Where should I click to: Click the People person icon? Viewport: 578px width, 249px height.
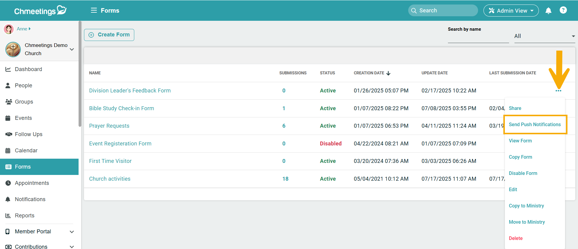pos(8,86)
